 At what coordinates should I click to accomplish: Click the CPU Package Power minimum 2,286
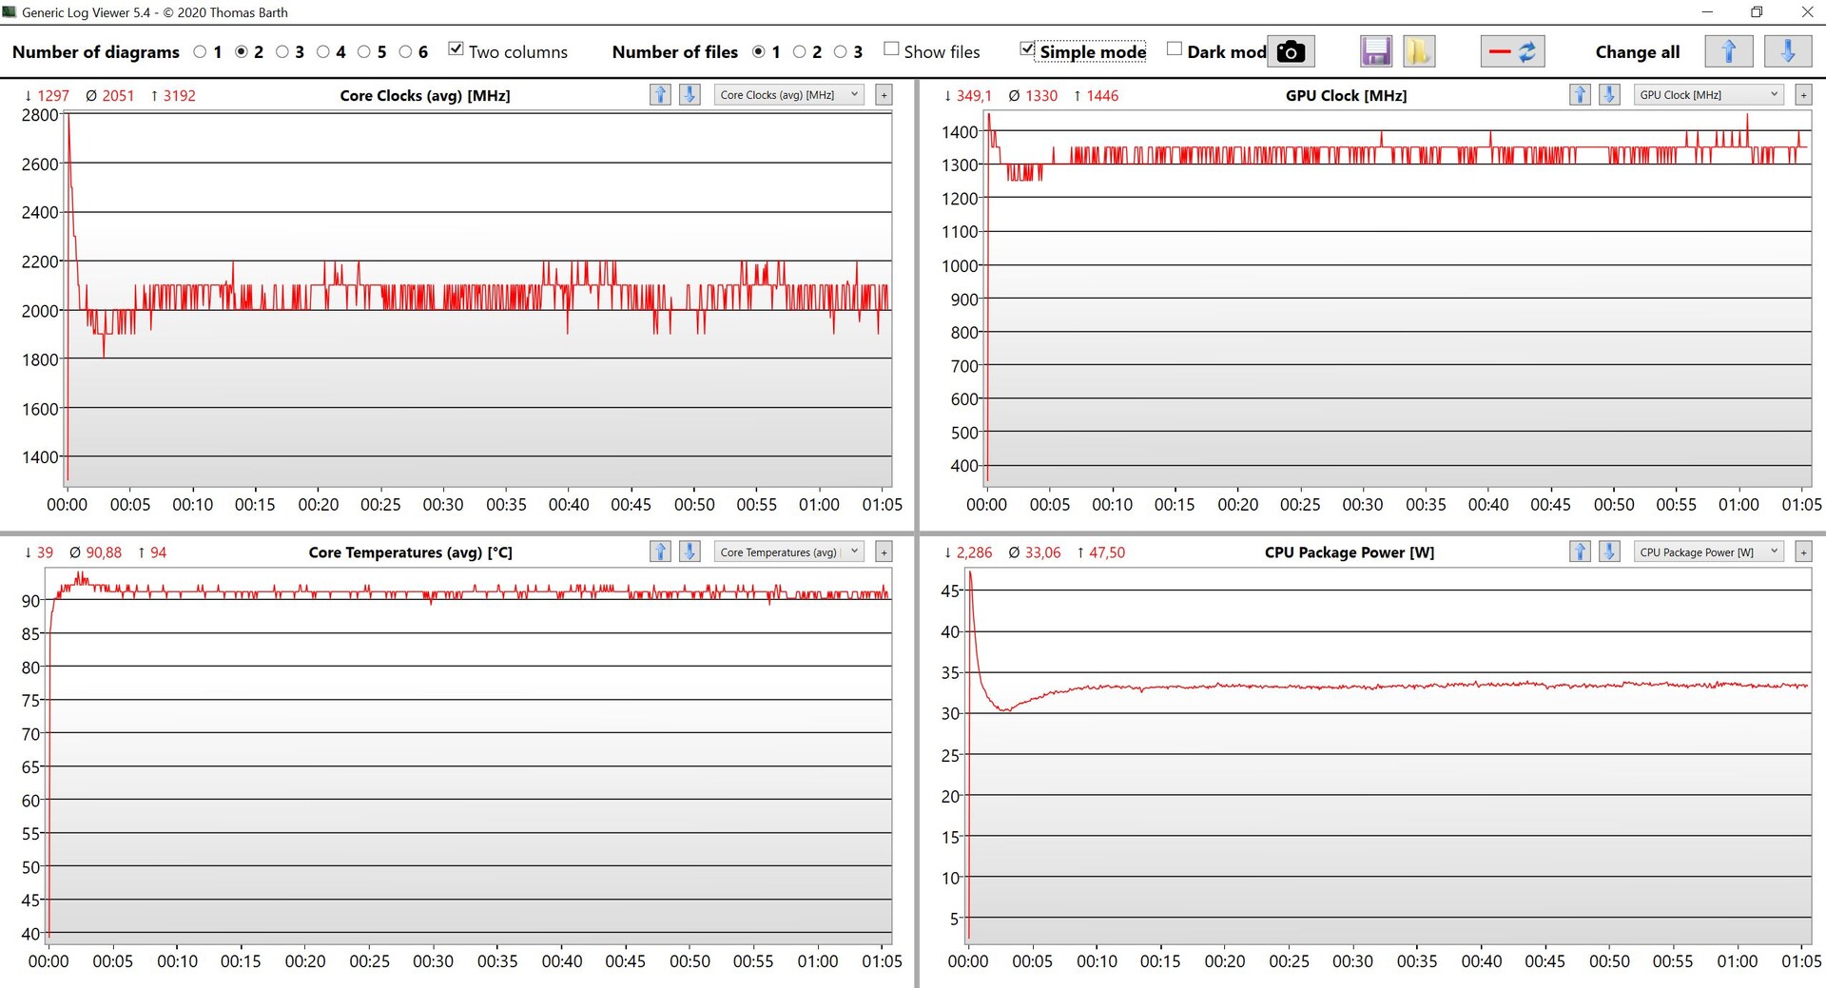pos(967,552)
